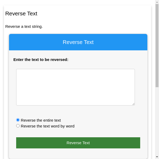Viewport: 159px width, 159px height.
Task: Choose the word-by-word reversal option
Action: 18,126
